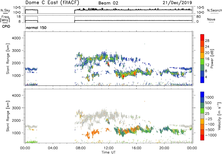The height and width of the screenshot is (154, 222).
Task: Click the "16:00" time axis tick label
Action: (x=136, y=148)
